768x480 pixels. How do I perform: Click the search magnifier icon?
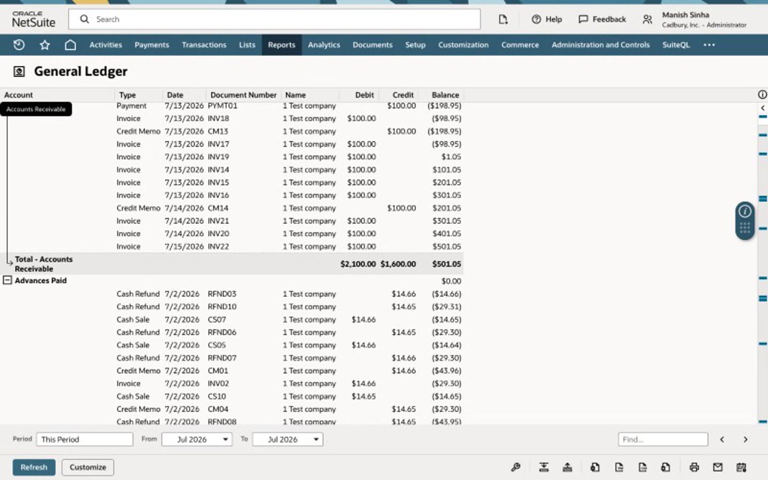(84, 19)
